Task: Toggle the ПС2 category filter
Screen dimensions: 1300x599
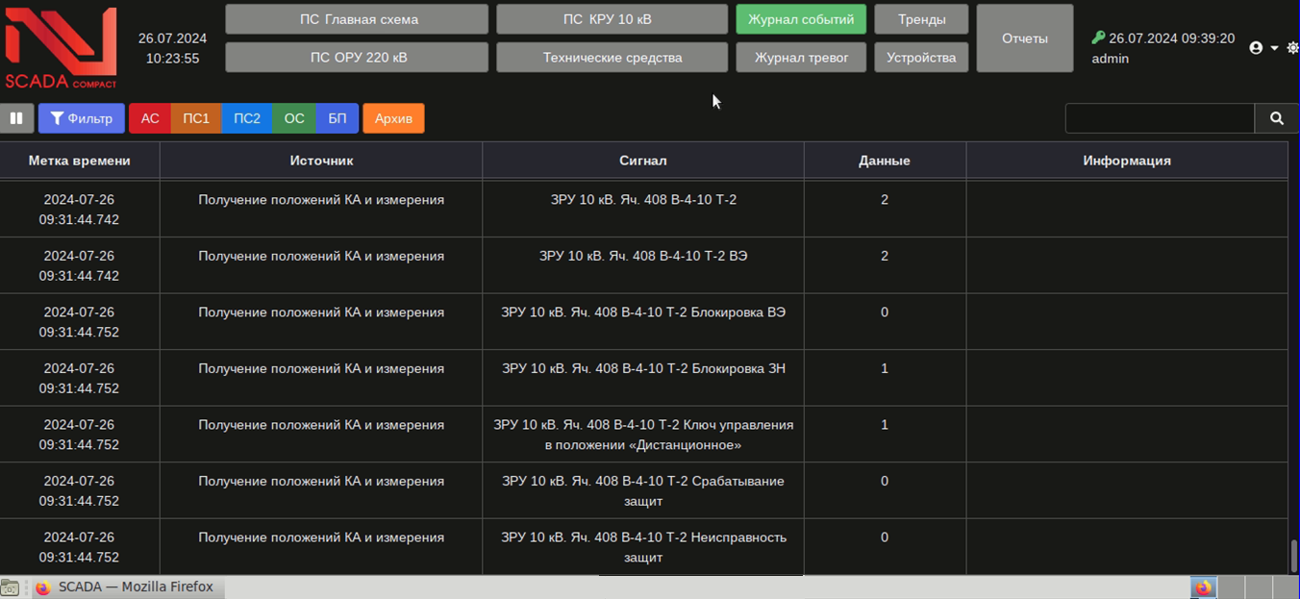Action: 247,118
